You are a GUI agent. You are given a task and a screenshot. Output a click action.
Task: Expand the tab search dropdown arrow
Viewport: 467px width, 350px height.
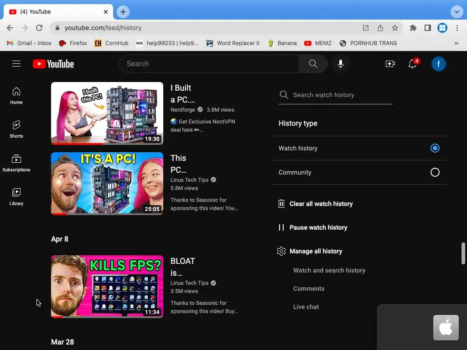click(x=457, y=12)
